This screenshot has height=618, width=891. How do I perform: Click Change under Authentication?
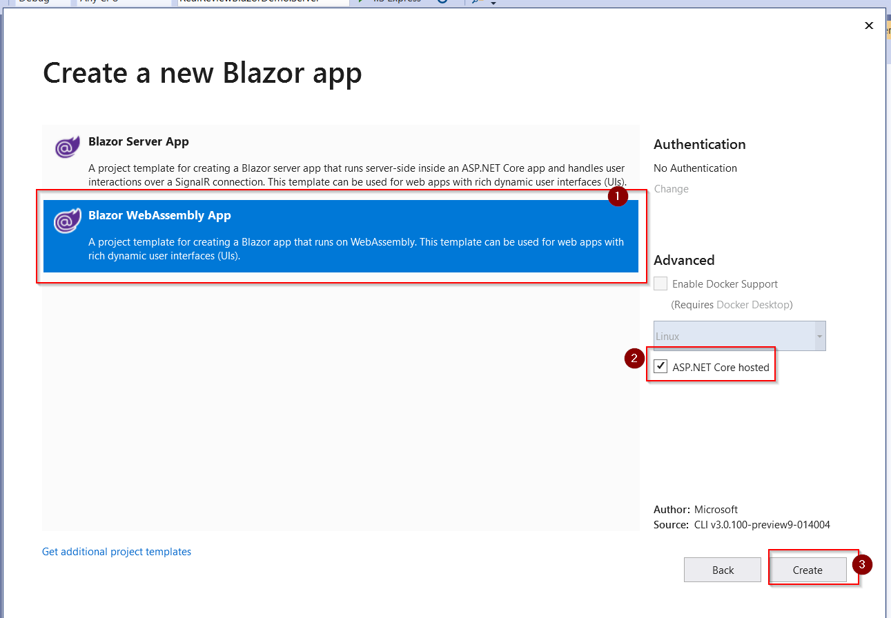click(670, 188)
